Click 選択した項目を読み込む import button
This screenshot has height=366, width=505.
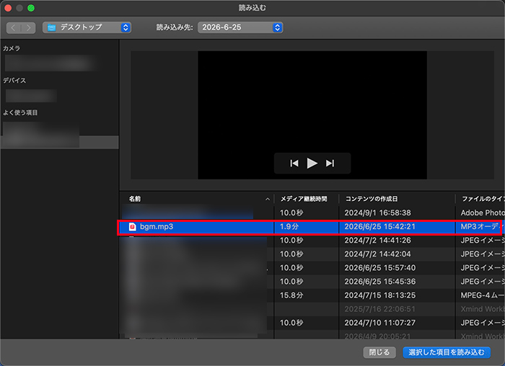tap(447, 352)
